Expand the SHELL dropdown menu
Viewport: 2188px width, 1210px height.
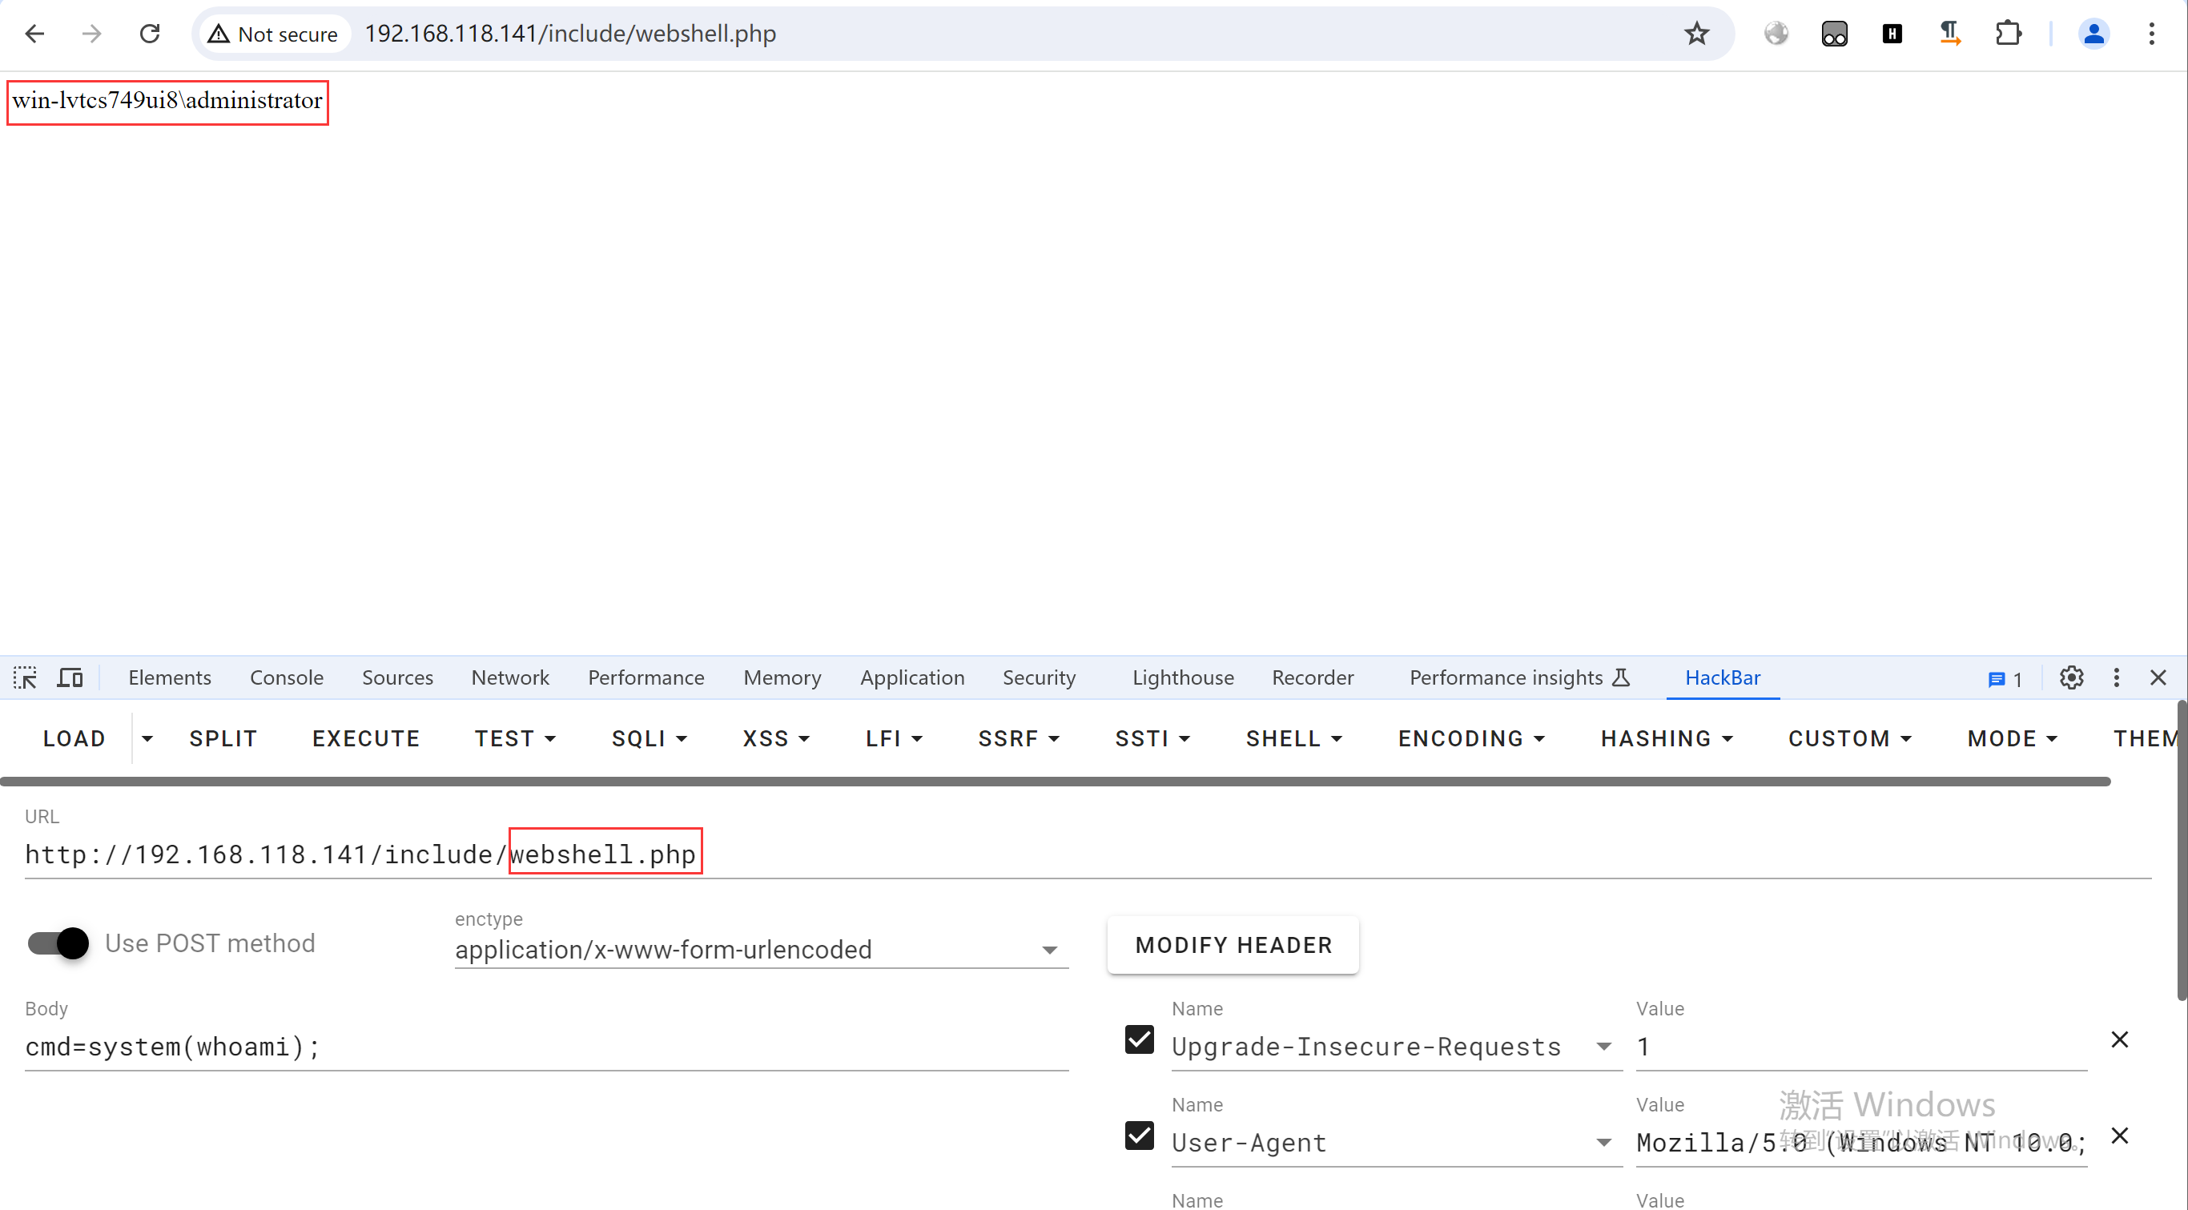(1294, 739)
